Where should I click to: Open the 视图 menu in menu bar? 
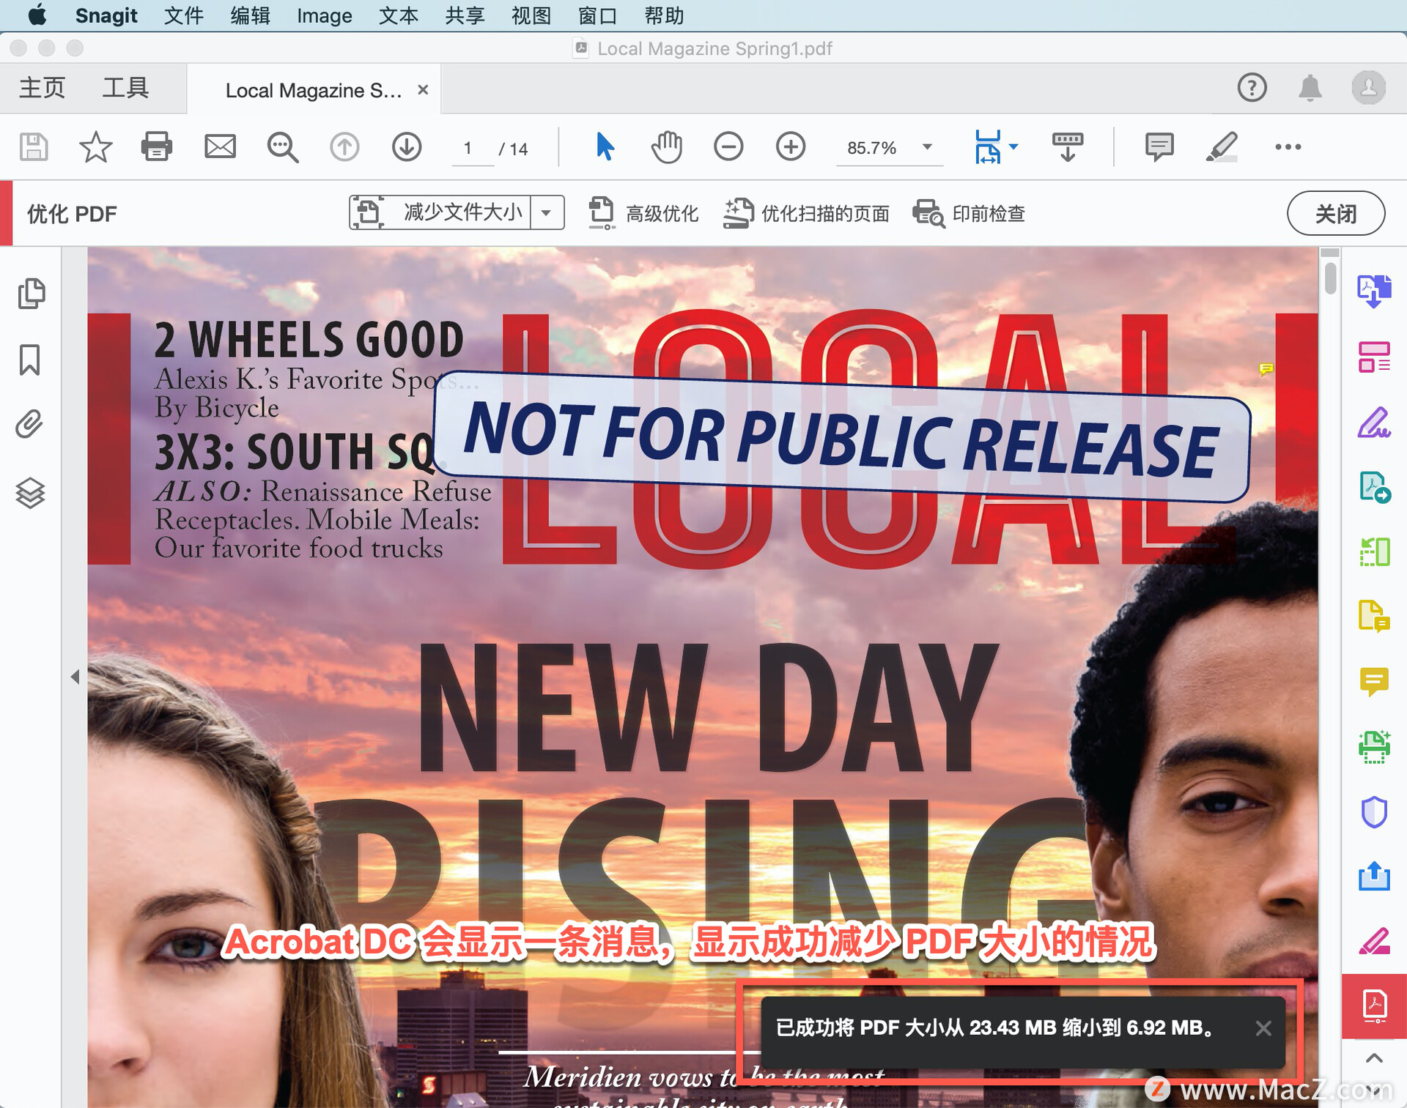pyautogui.click(x=531, y=15)
